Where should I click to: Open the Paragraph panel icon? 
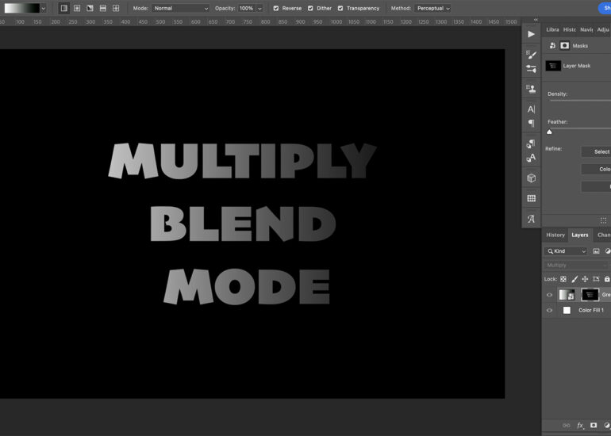pyautogui.click(x=531, y=124)
